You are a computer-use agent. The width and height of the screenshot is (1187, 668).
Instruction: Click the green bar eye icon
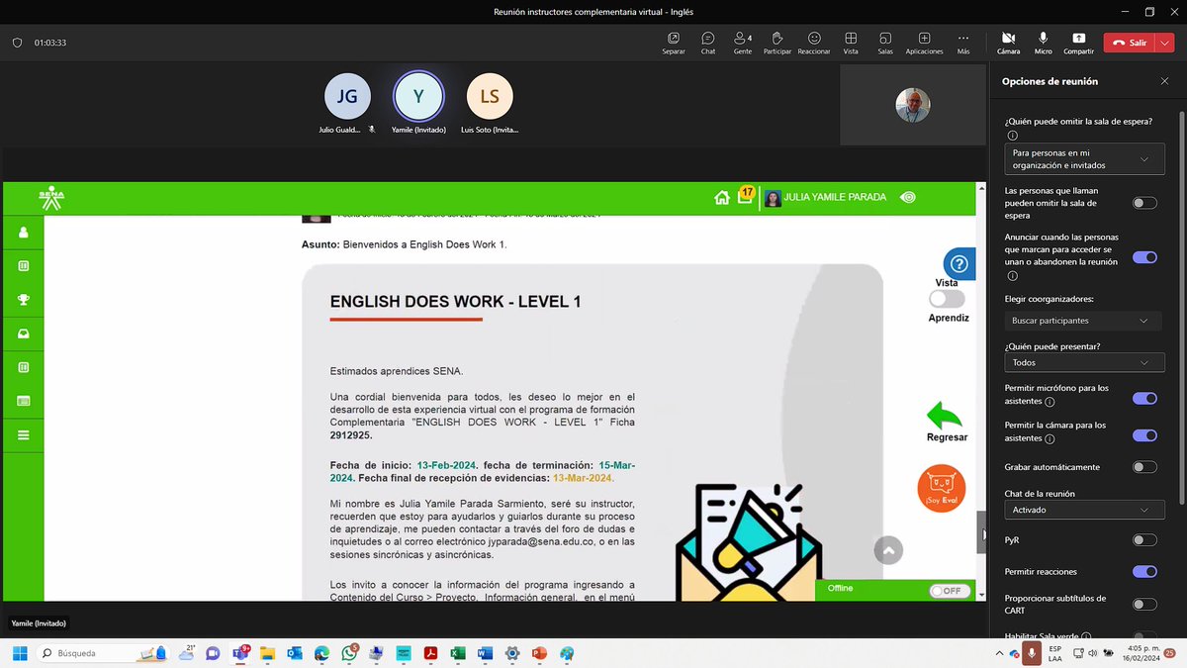pyautogui.click(x=908, y=197)
